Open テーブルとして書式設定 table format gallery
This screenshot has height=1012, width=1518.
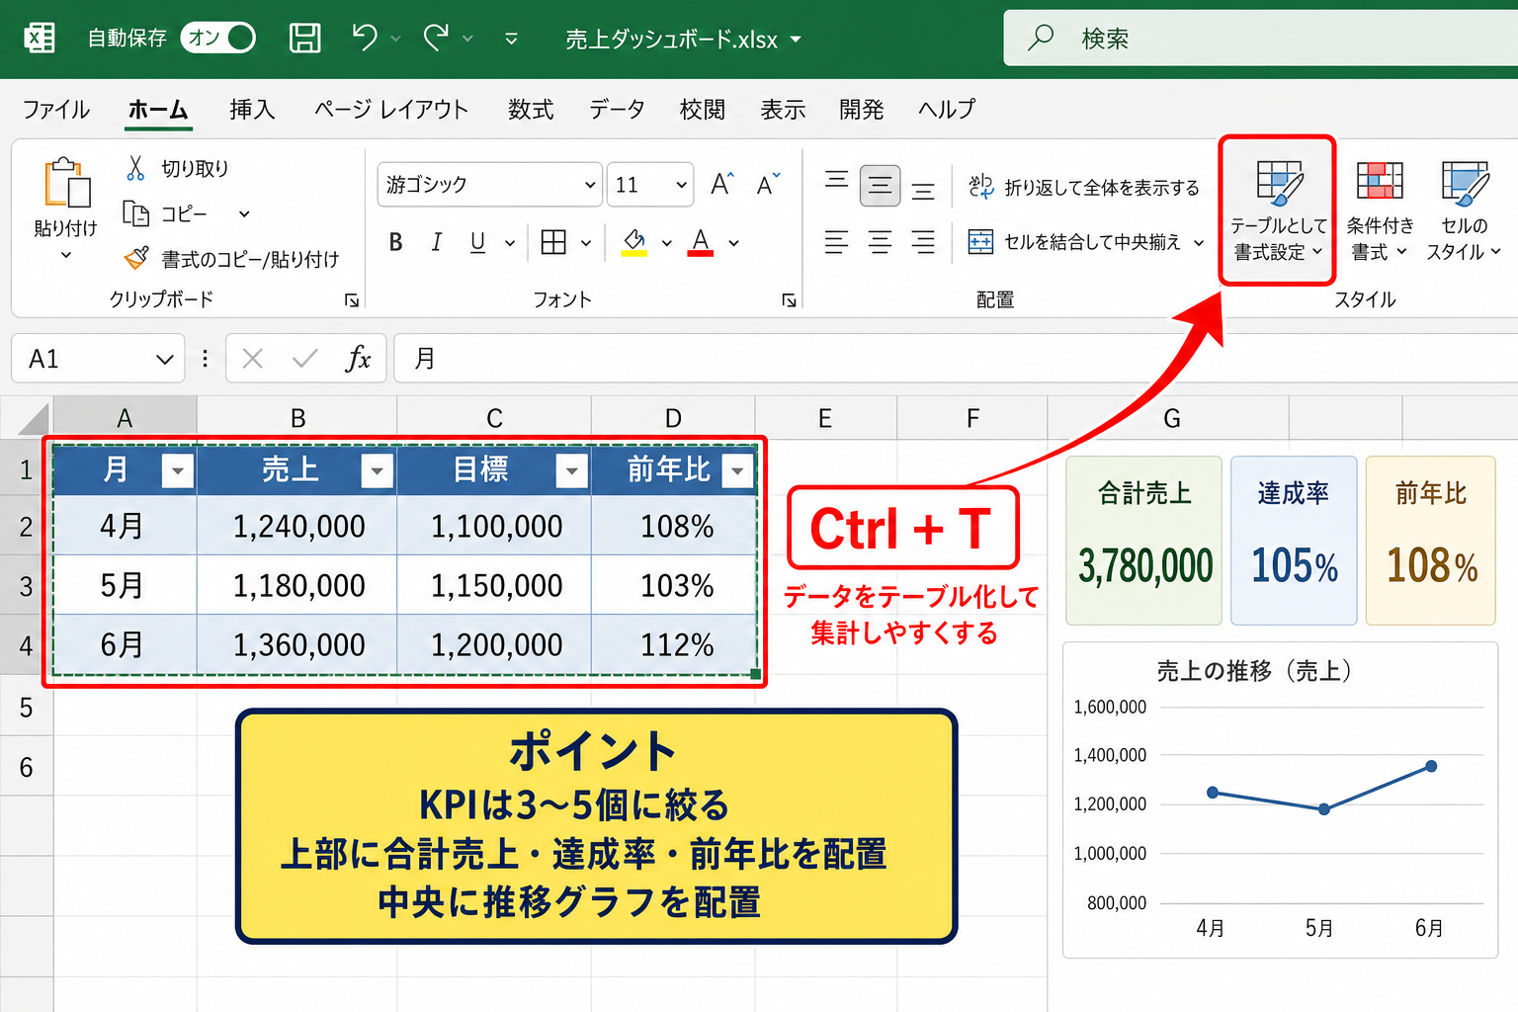pyautogui.click(x=1278, y=211)
